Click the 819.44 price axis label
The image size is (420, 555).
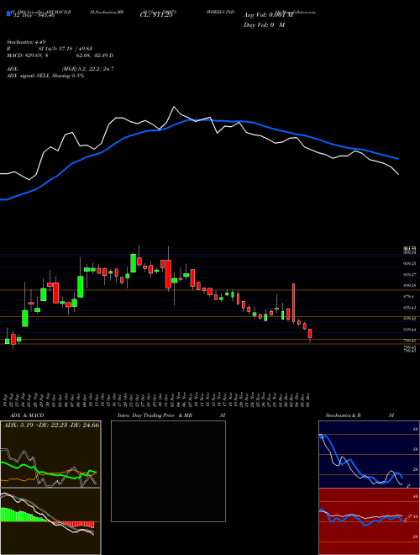tap(409, 330)
